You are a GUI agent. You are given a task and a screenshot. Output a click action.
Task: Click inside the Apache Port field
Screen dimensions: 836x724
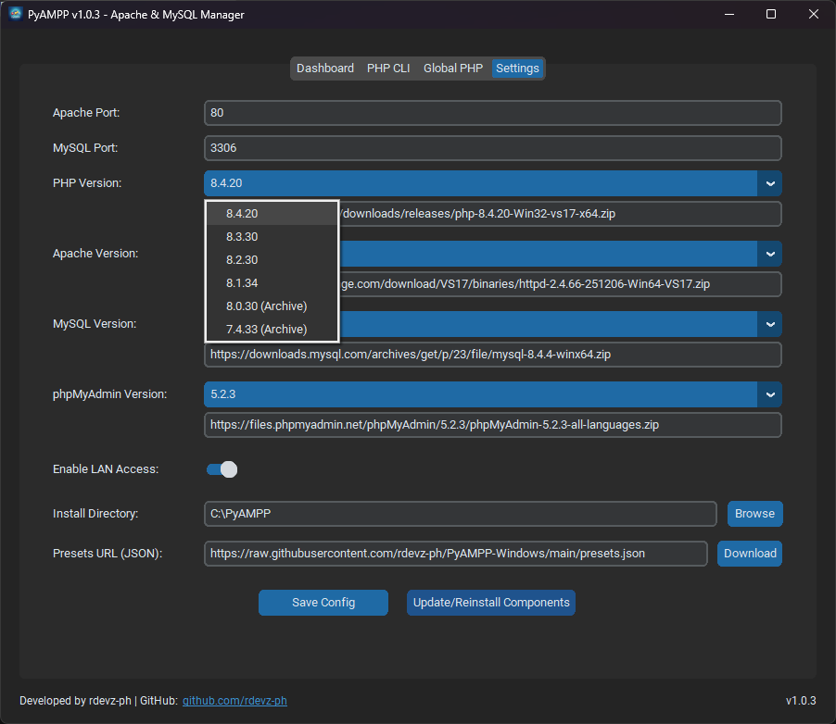tap(492, 113)
